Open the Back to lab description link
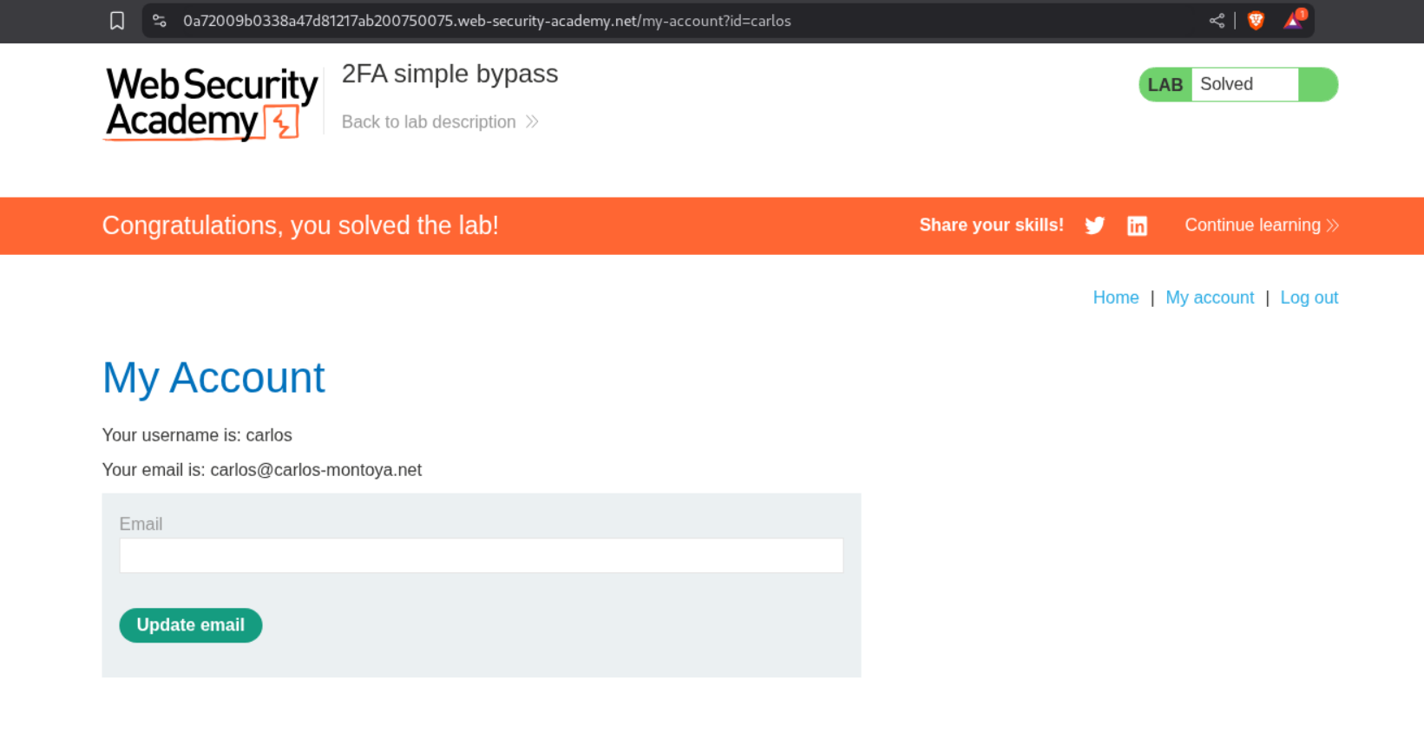 coord(429,122)
